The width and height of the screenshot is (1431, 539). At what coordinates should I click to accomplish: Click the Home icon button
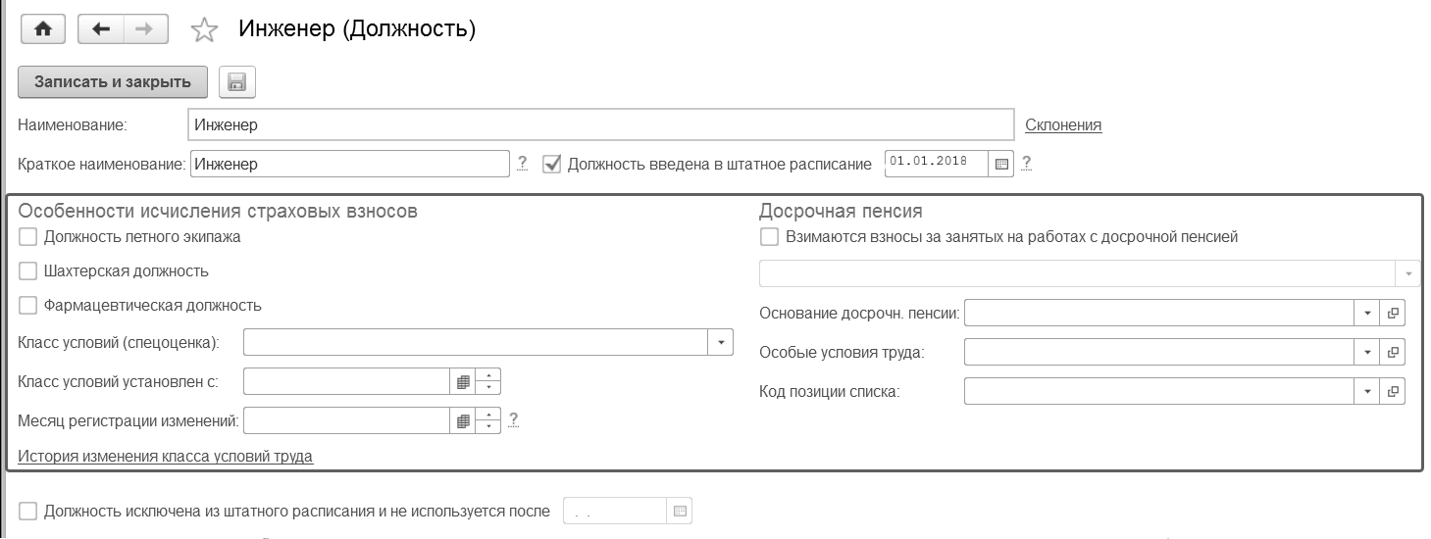pos(42,29)
